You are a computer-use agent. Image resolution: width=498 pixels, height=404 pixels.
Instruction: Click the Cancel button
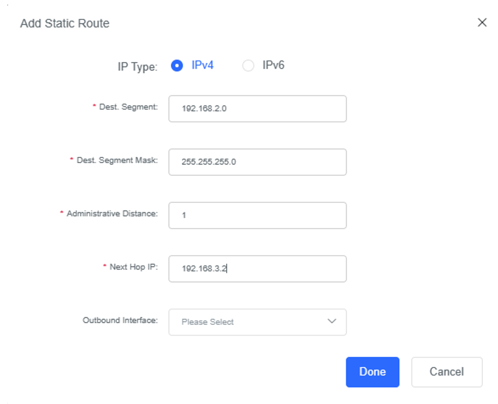[x=447, y=372]
